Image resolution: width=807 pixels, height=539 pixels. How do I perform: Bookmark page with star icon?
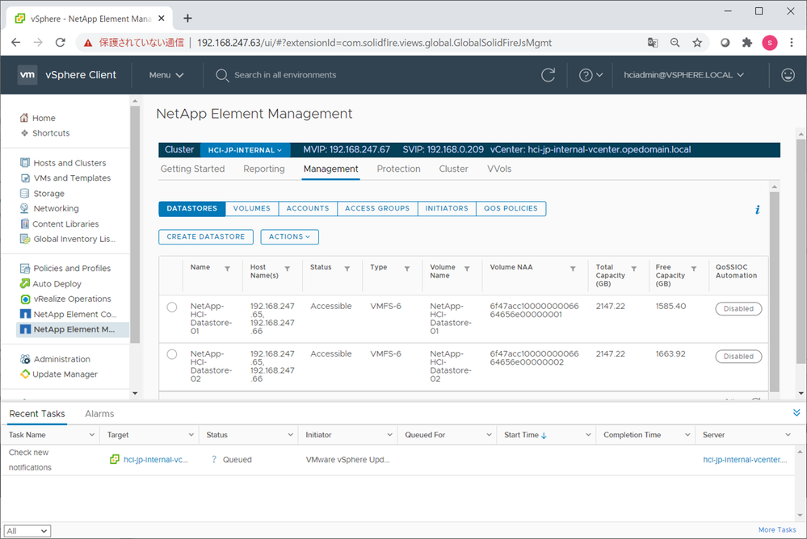point(697,43)
